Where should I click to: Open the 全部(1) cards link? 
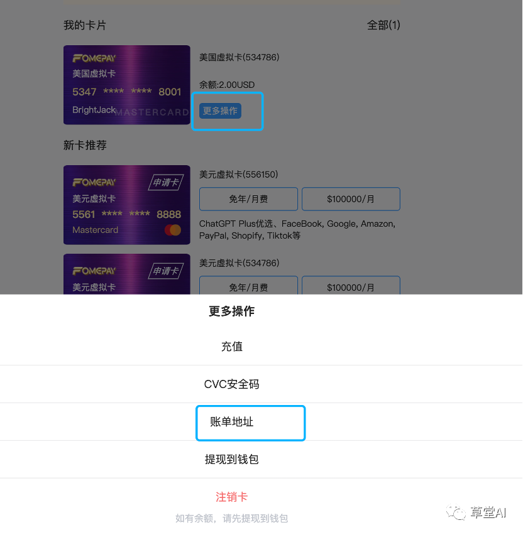pos(383,25)
